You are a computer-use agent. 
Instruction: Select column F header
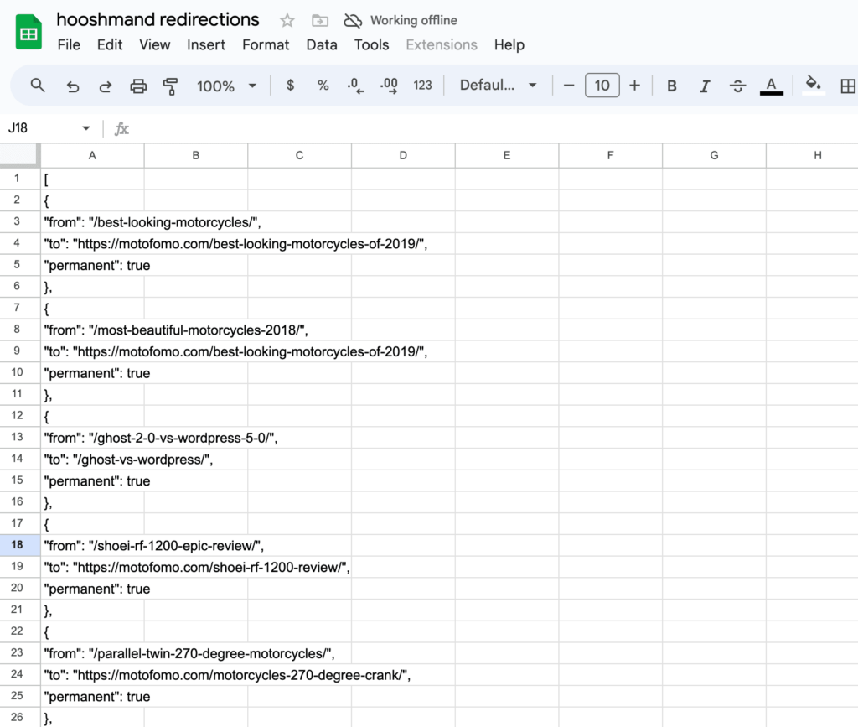(611, 155)
